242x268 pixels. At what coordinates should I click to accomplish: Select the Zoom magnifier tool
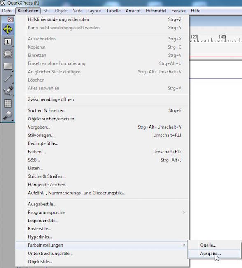pos(8,115)
